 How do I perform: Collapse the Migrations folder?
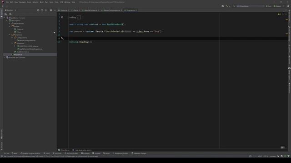[12, 43]
